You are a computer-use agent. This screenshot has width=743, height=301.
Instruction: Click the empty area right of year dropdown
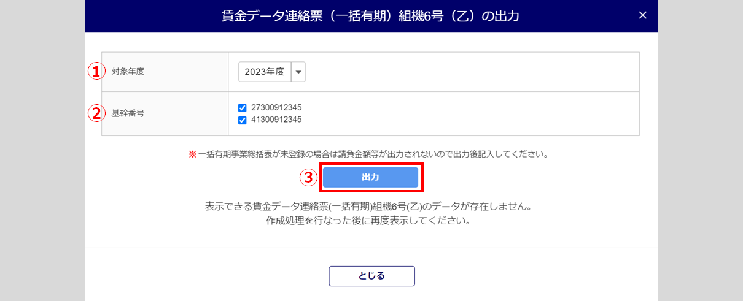pyautogui.click(x=467, y=72)
